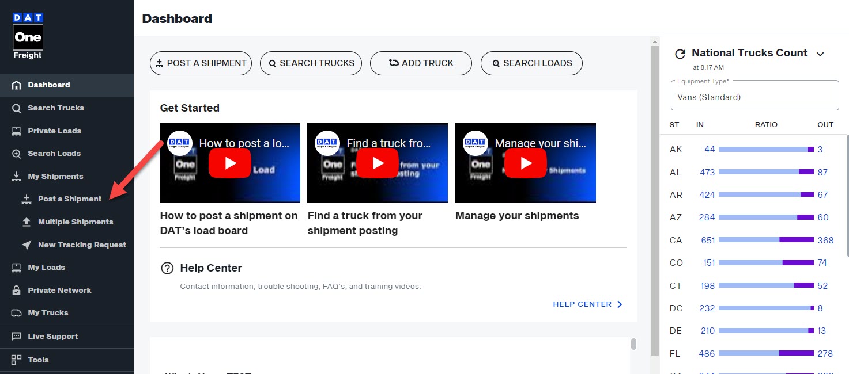Open My Trucks from the sidebar
Viewport: 849px width, 374px height.
[x=47, y=313]
